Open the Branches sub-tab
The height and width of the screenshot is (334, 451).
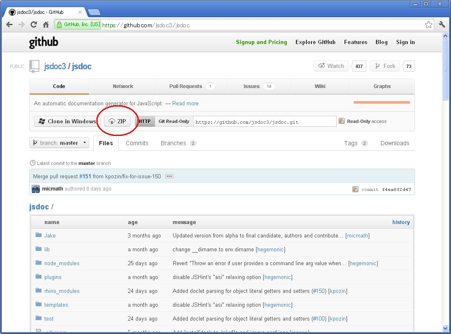pos(178,143)
